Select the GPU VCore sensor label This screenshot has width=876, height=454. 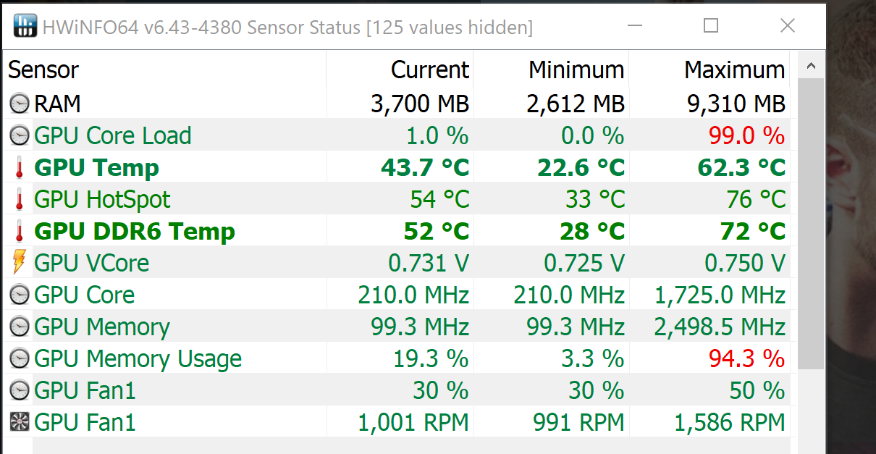coord(92,263)
